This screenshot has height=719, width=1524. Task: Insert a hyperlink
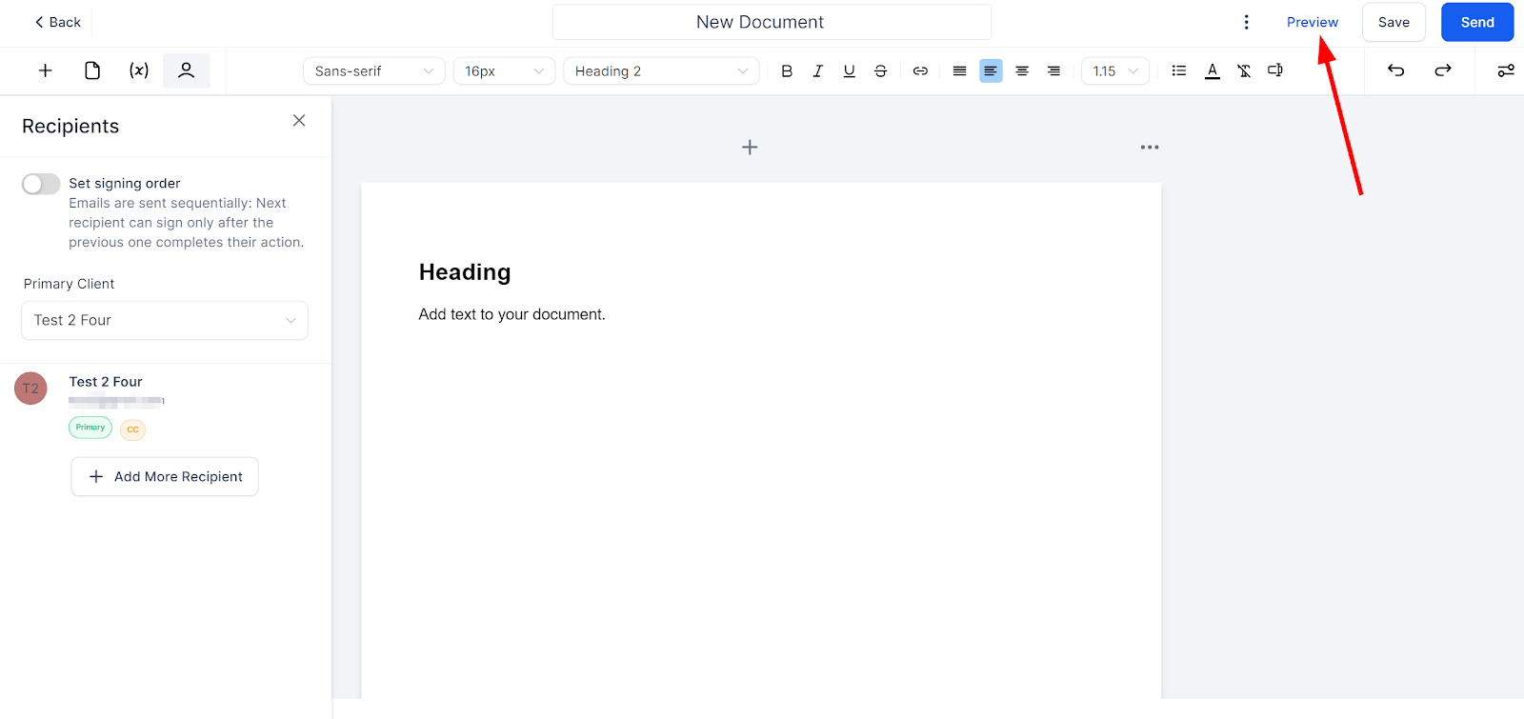coord(920,71)
